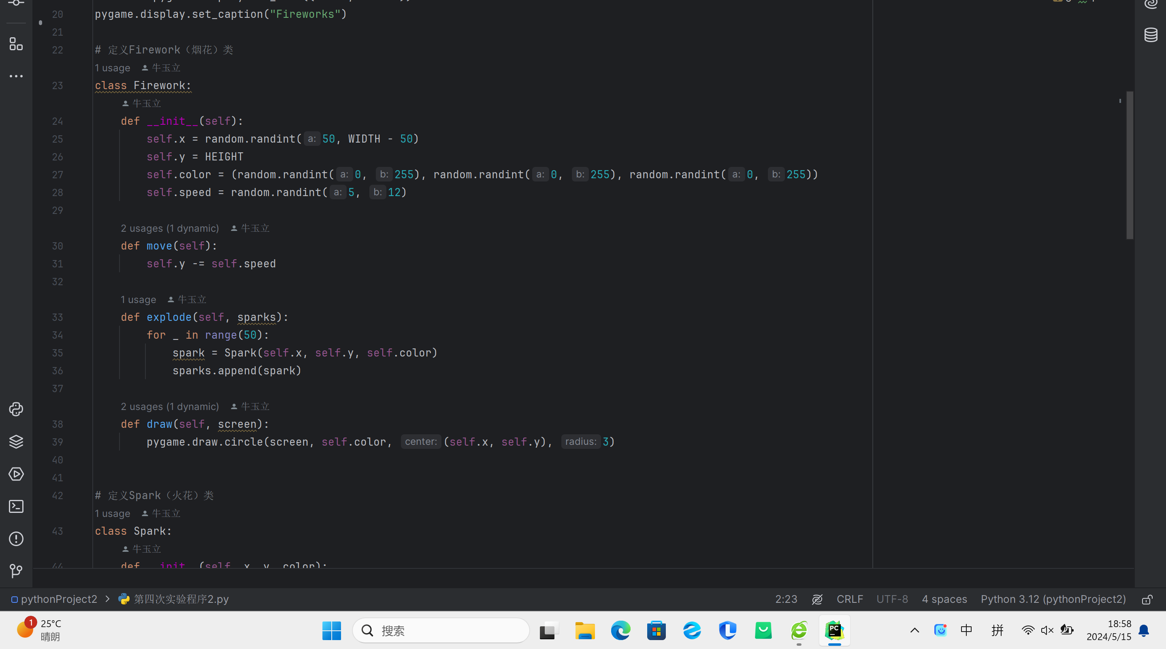Click '1 usage' hint above class Spark
Image resolution: width=1166 pixels, height=649 pixels.
[112, 514]
